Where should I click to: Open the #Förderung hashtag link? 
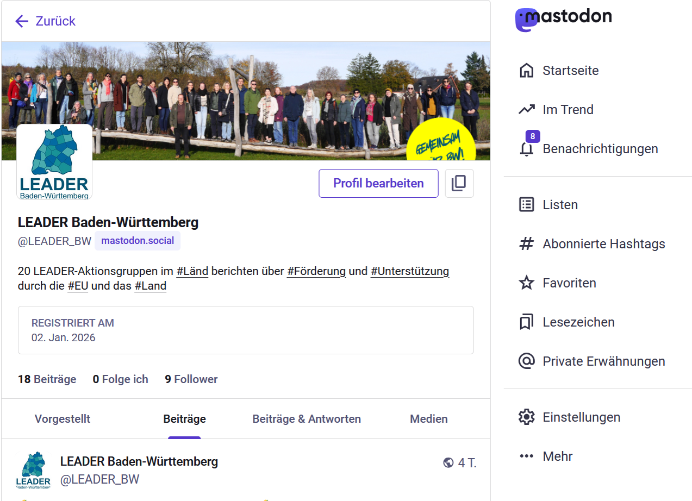(x=316, y=271)
